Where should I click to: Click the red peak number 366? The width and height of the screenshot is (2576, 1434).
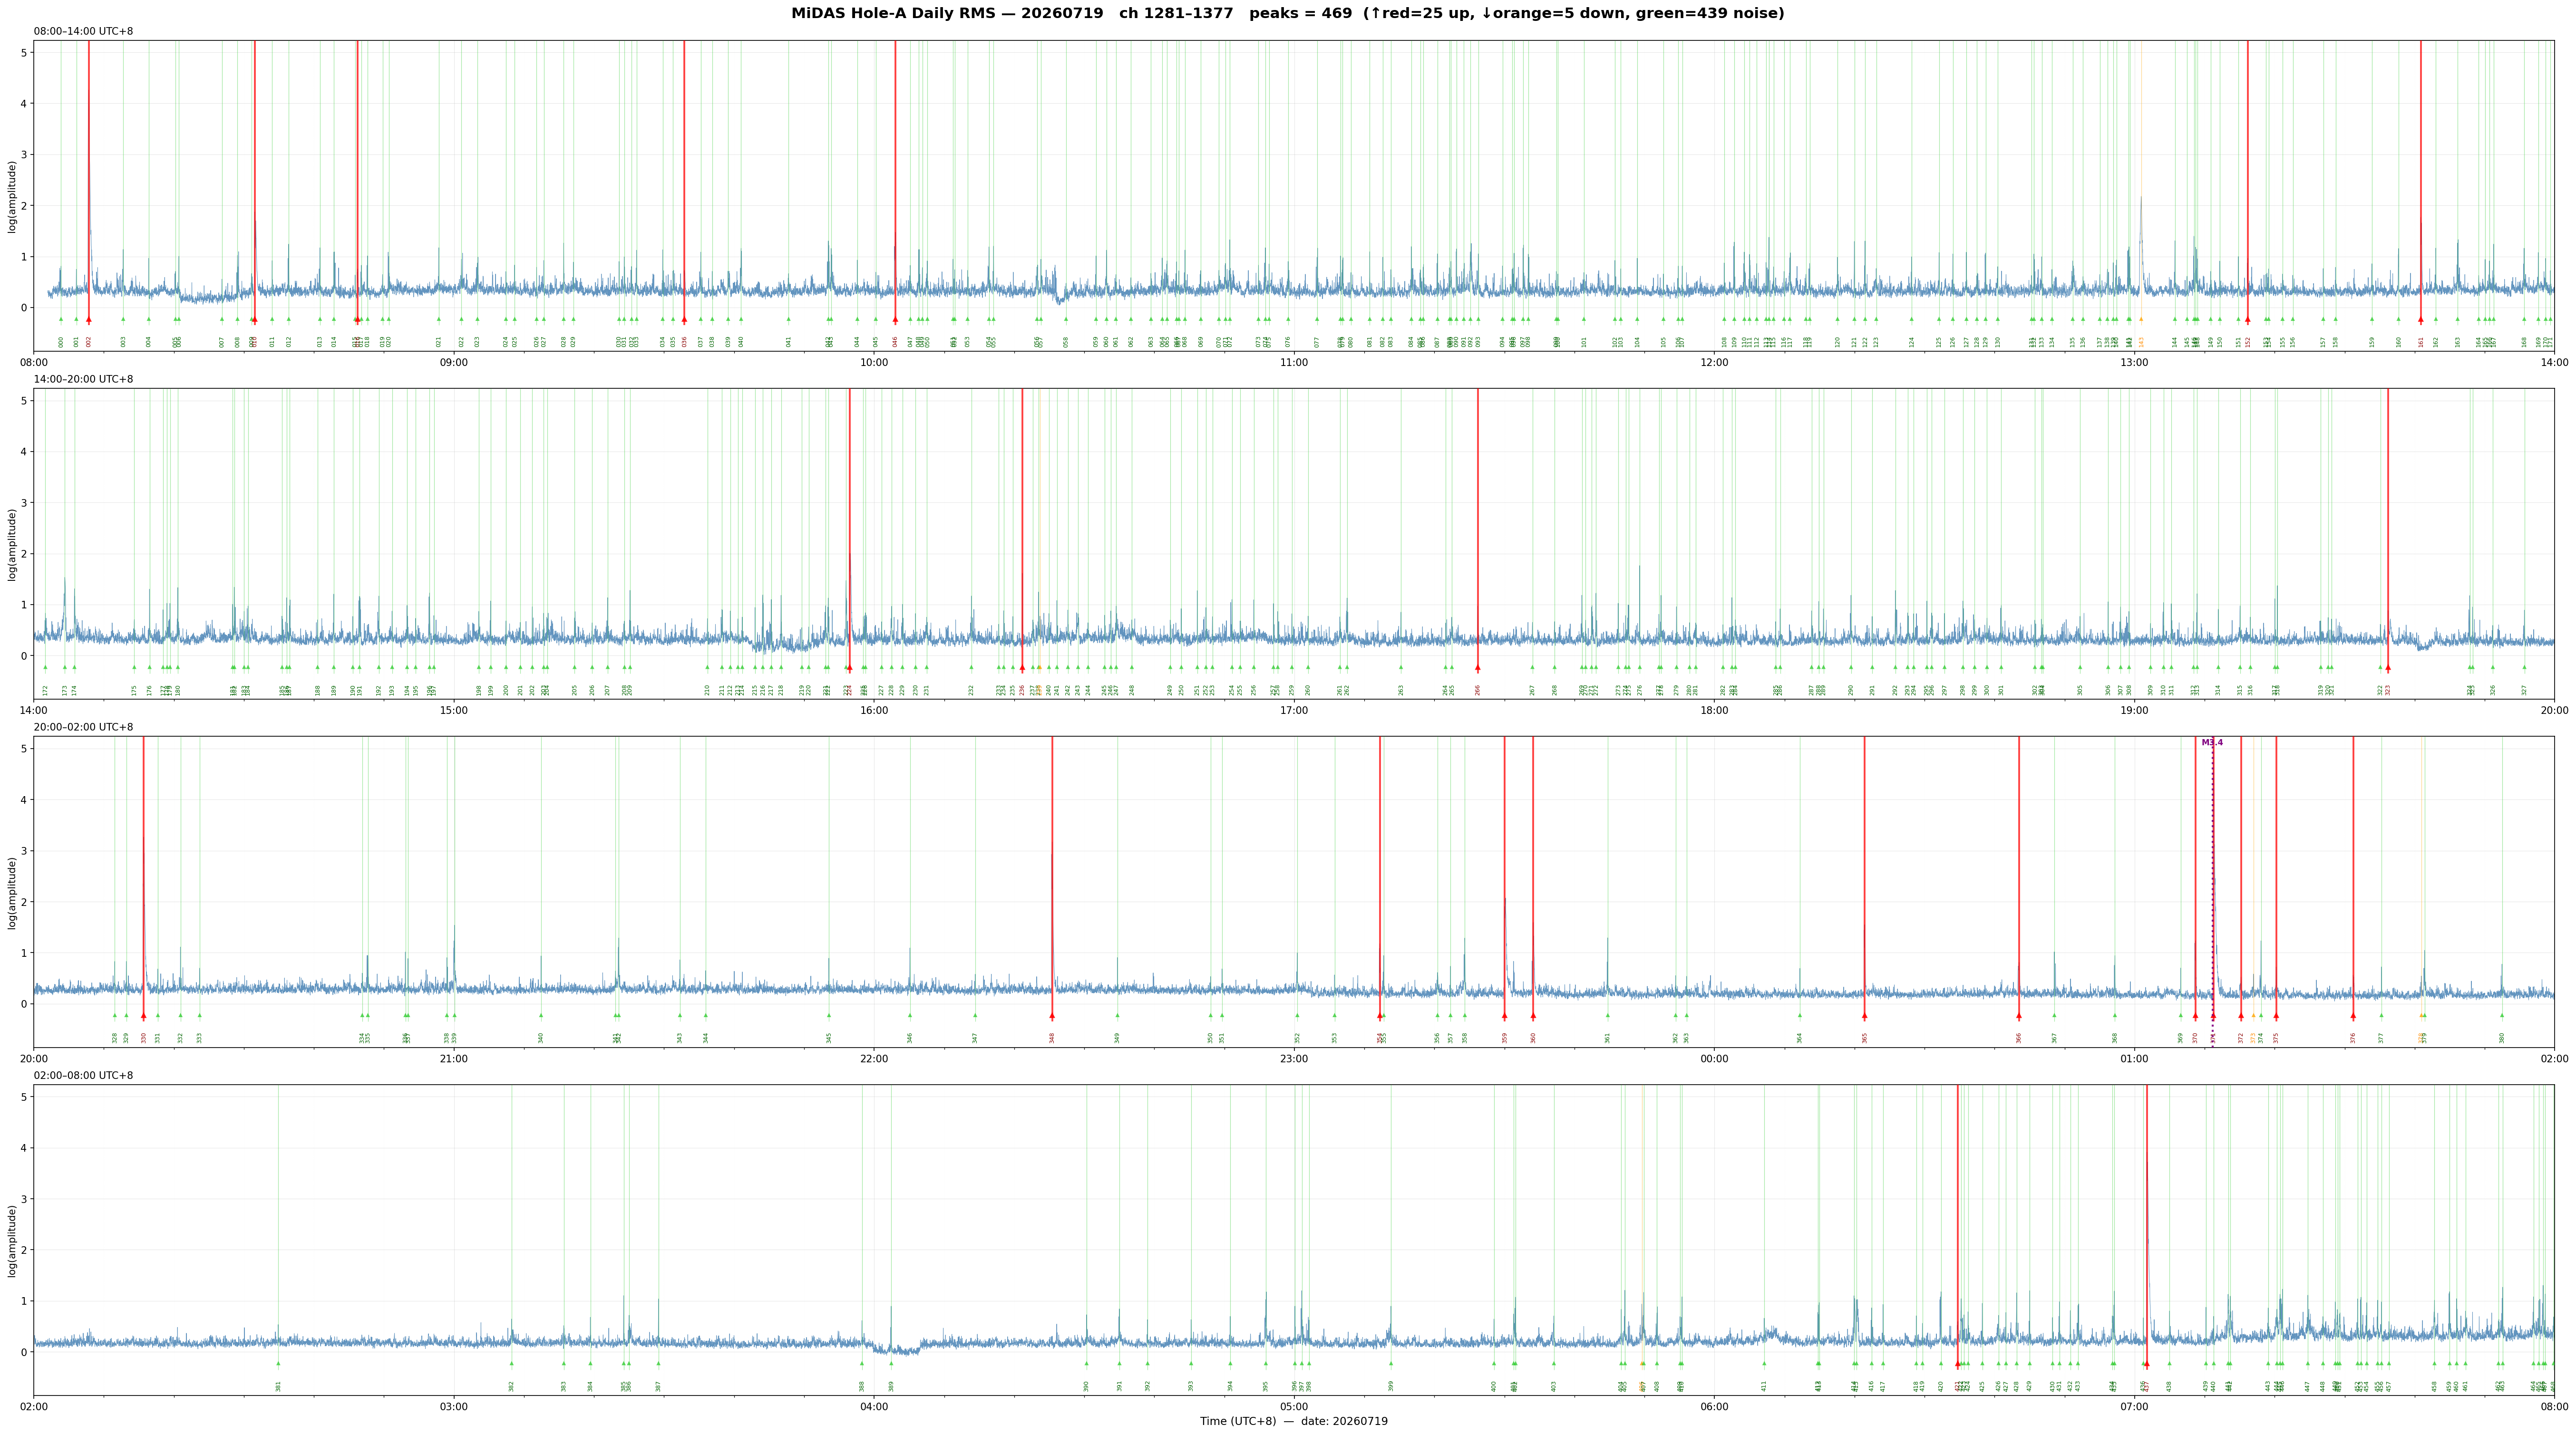tap(2019, 1037)
